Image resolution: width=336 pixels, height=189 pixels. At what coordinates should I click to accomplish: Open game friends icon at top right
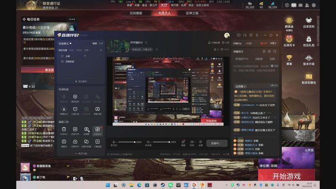pos(307,5)
